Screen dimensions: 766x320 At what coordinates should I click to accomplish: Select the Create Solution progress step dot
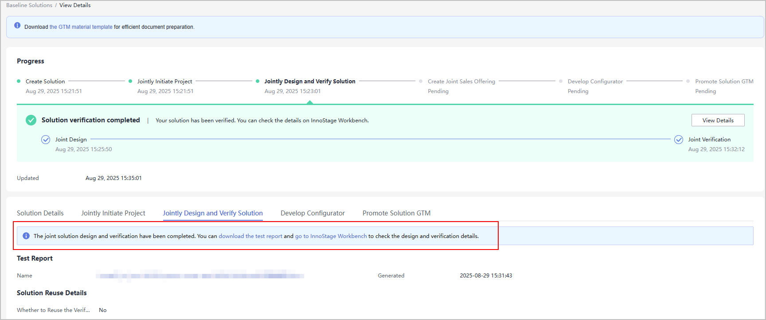pyautogui.click(x=19, y=81)
